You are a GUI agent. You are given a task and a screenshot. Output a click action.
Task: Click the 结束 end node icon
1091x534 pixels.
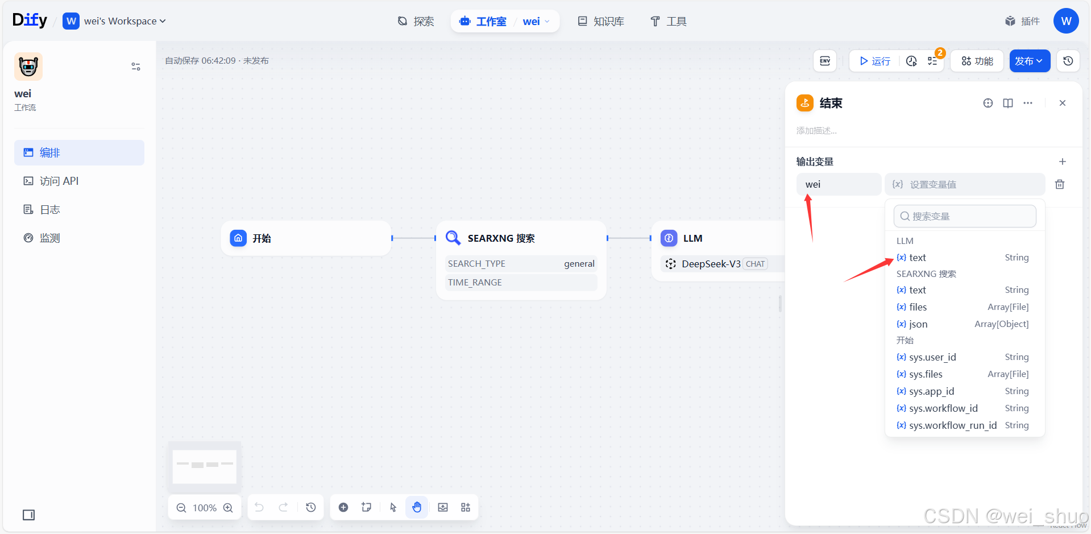[x=805, y=103]
